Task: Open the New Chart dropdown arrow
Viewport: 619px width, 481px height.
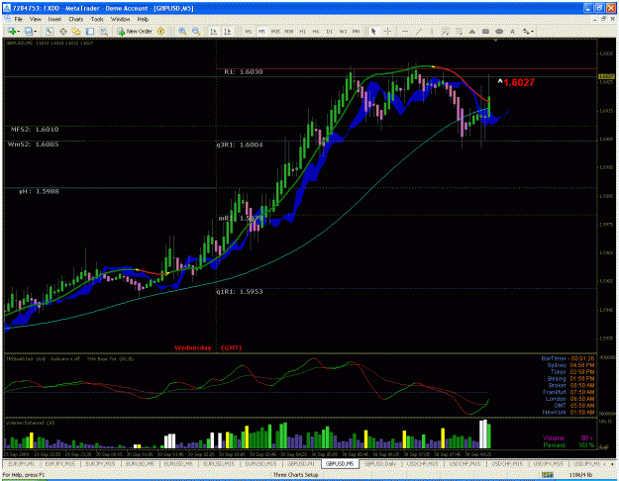Action: click(x=18, y=31)
